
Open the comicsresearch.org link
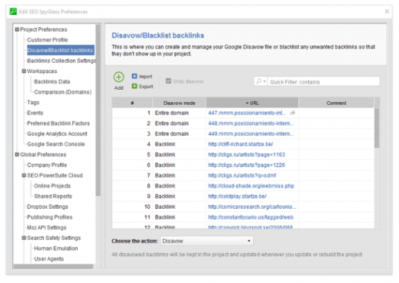pos(252,207)
